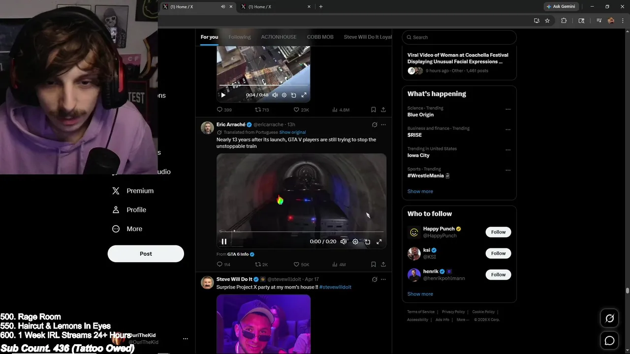Expand the GTA V train video to fullscreen

pos(379,241)
